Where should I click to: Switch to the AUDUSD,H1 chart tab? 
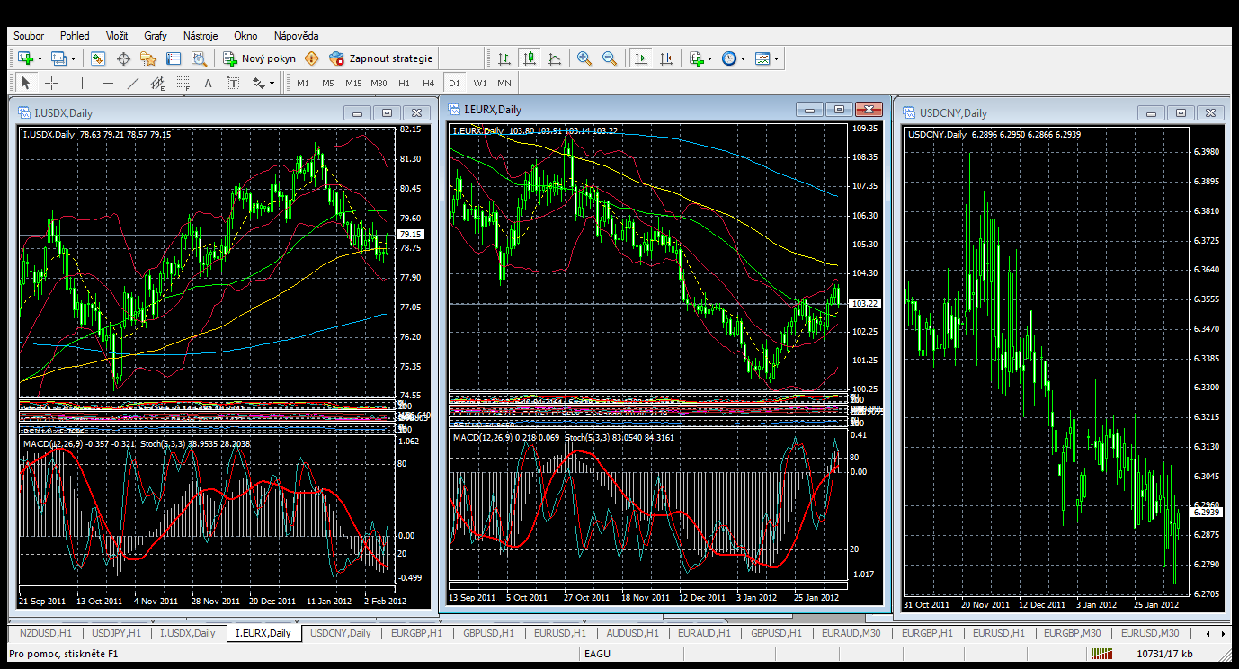click(632, 633)
